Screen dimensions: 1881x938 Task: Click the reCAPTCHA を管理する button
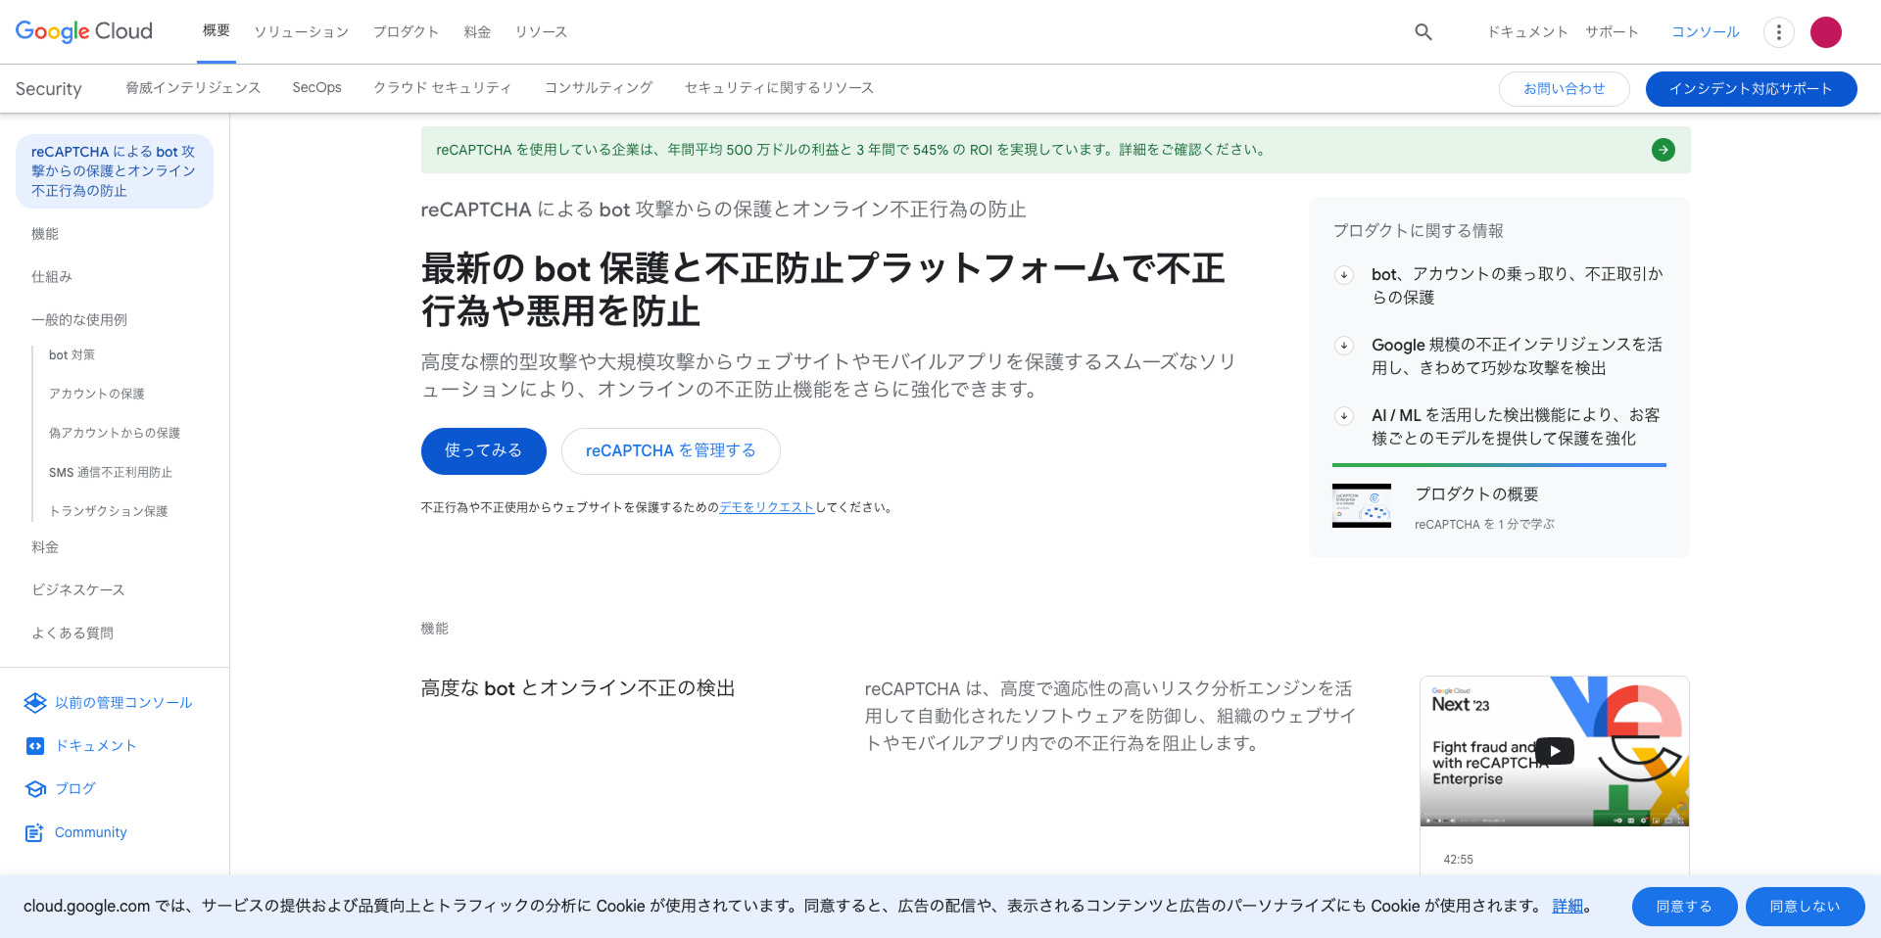(671, 451)
